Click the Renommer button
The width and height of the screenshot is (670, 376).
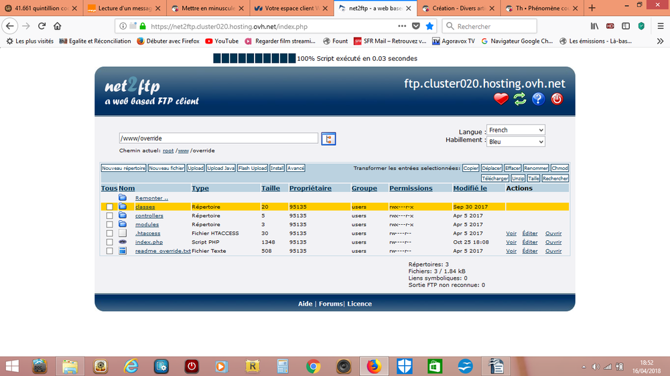point(536,168)
